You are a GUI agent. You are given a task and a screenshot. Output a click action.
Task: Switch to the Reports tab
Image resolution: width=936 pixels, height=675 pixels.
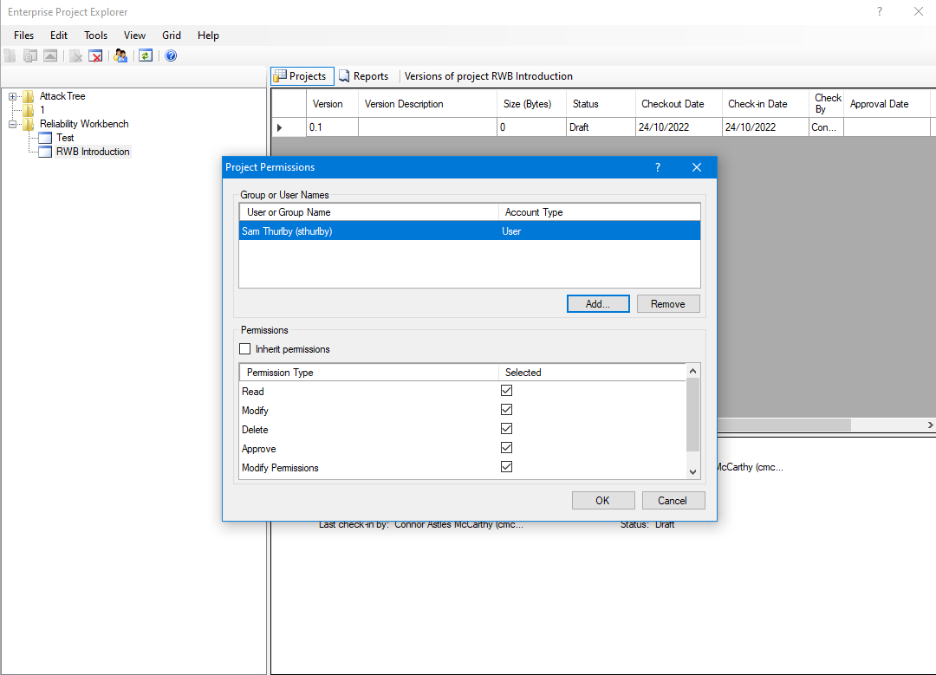pos(363,76)
